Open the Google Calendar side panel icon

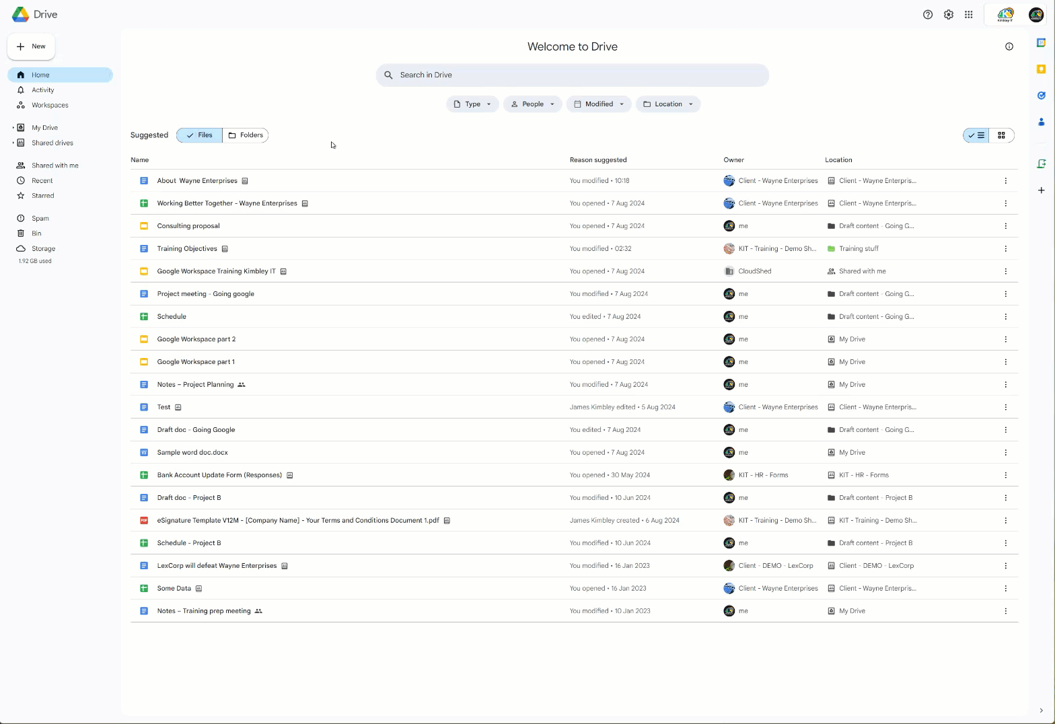tap(1041, 42)
